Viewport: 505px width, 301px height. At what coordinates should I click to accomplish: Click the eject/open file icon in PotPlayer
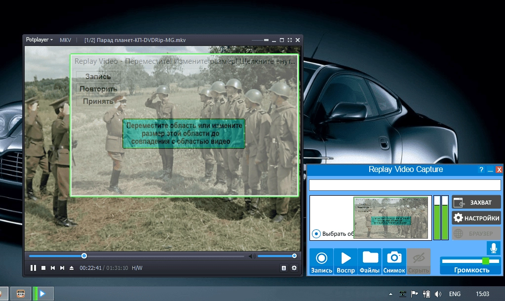[72, 268]
